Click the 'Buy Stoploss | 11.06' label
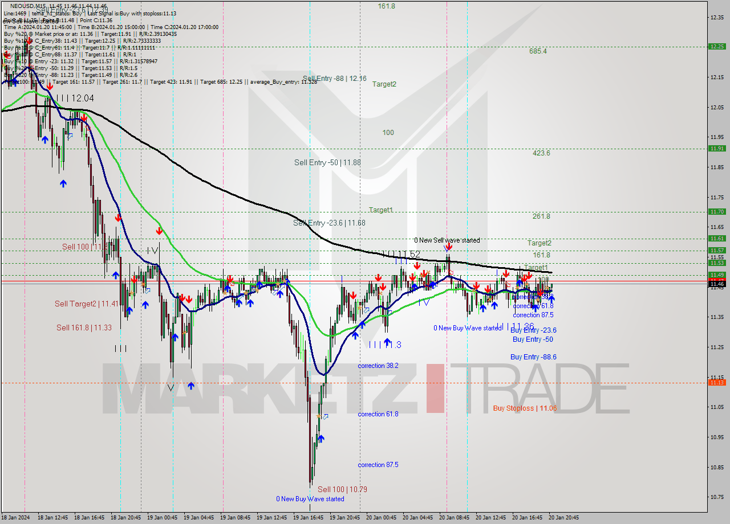Image resolution: width=730 pixels, height=524 pixels. pos(525,408)
